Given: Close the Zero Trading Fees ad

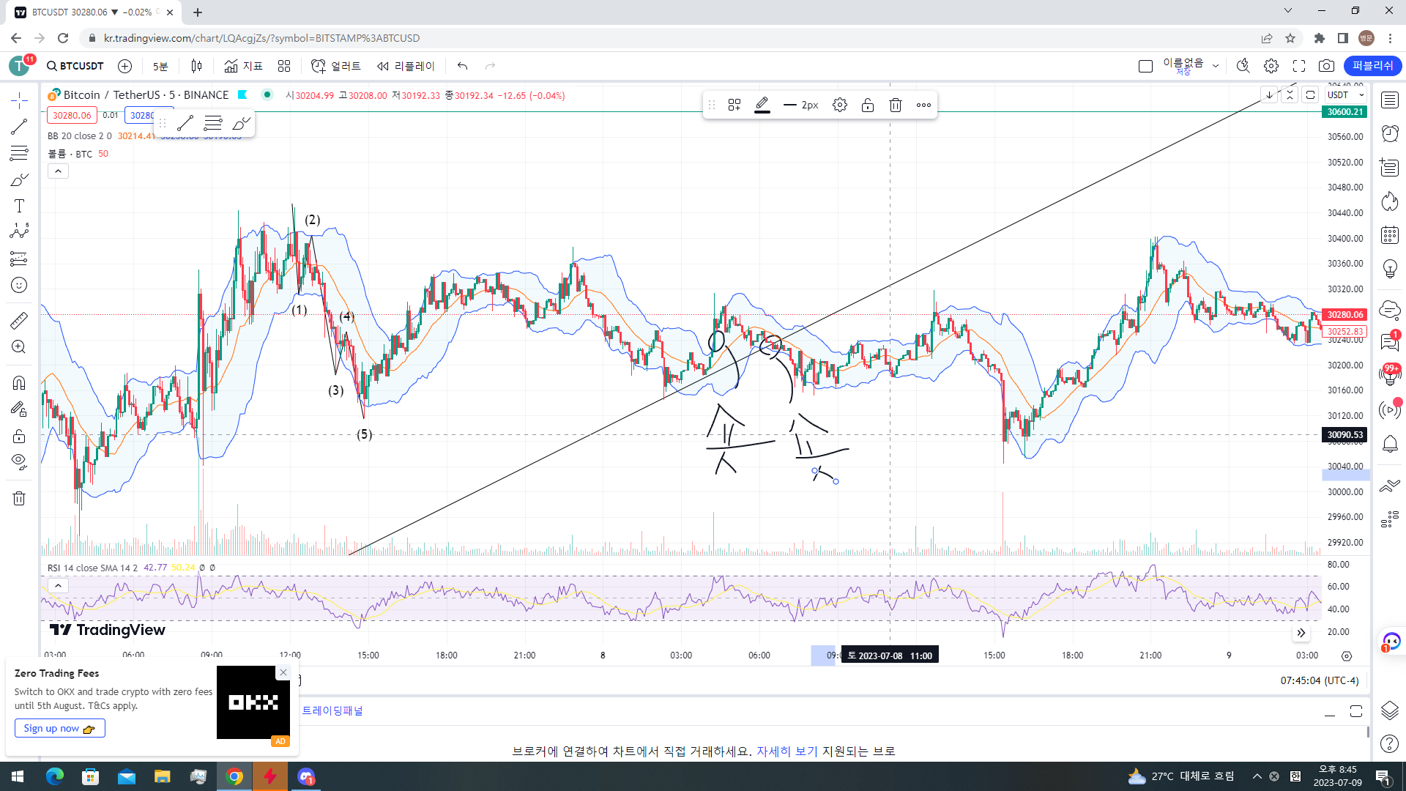Looking at the screenshot, I should pyautogui.click(x=283, y=672).
